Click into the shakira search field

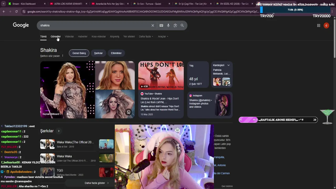tap(94, 25)
